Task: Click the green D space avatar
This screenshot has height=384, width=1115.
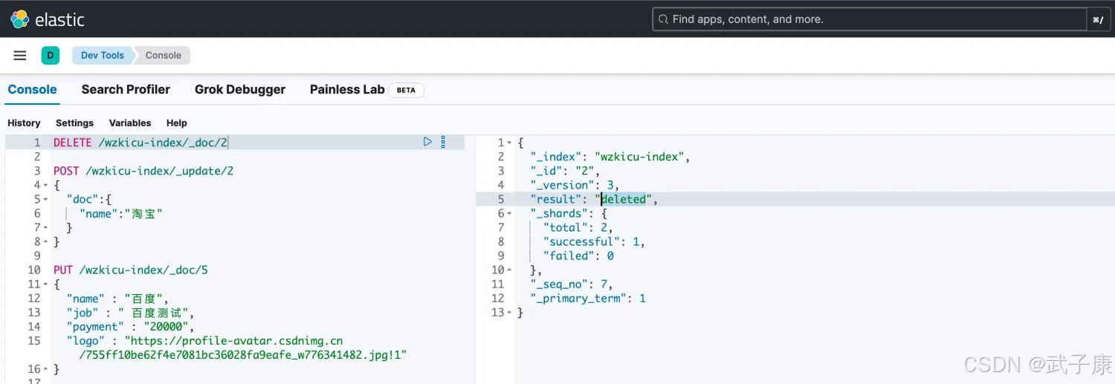Action: (x=51, y=55)
